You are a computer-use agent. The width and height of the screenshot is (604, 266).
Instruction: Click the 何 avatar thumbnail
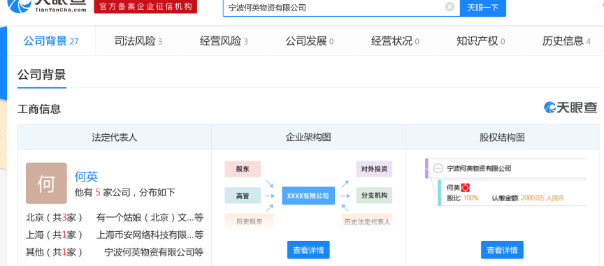46,183
